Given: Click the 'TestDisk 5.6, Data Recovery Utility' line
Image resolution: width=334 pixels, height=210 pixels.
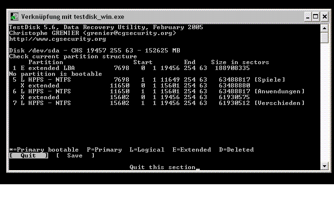Looking at the screenshot, I should (x=106, y=27).
